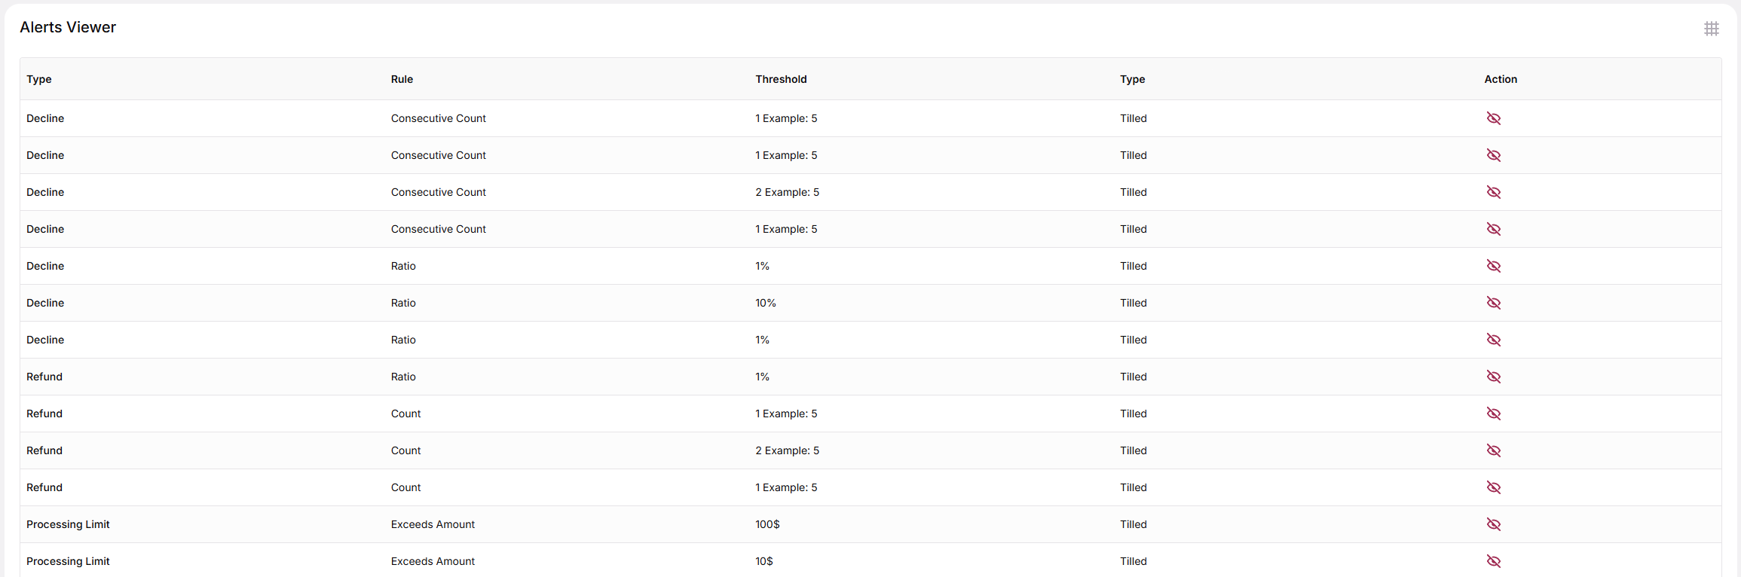Open the grid view icon beside Alerts Viewer
This screenshot has width=1741, height=577.
click(1711, 29)
